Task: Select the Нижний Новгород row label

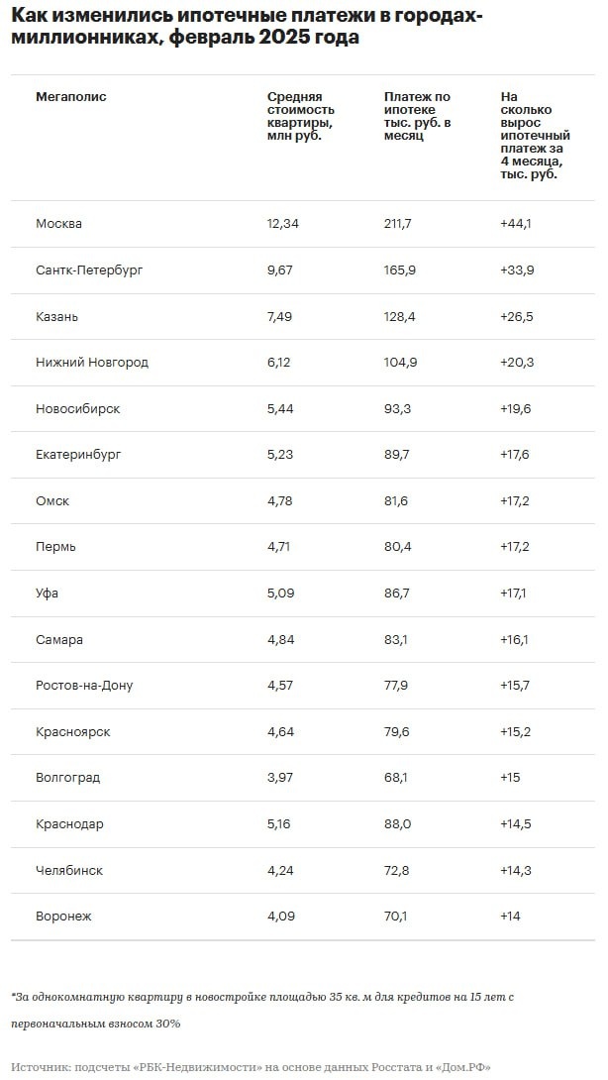Action: pyautogui.click(x=92, y=363)
